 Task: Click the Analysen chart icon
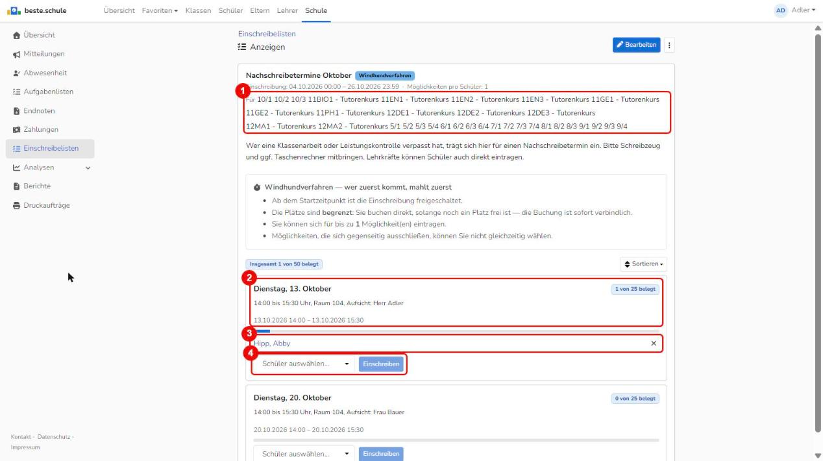16,168
